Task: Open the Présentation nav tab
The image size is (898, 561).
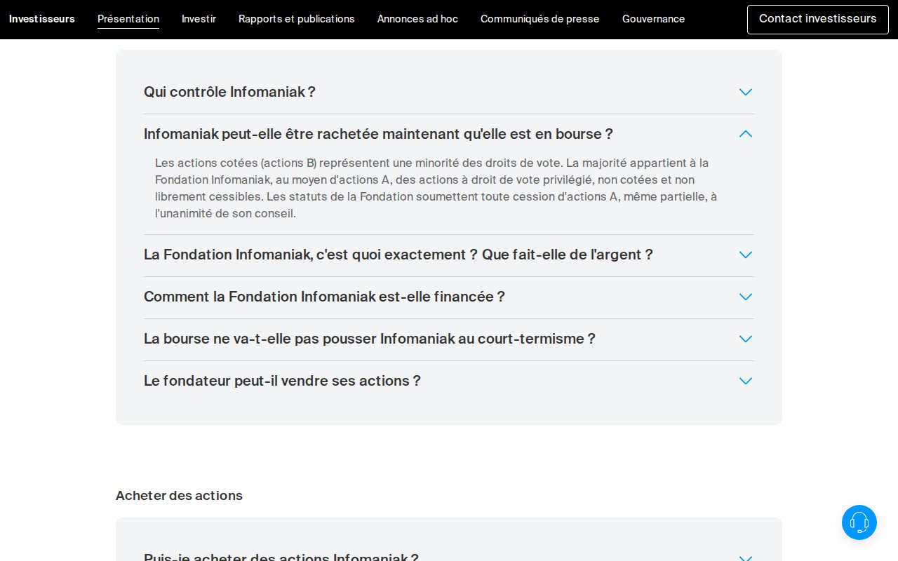Action: click(128, 19)
